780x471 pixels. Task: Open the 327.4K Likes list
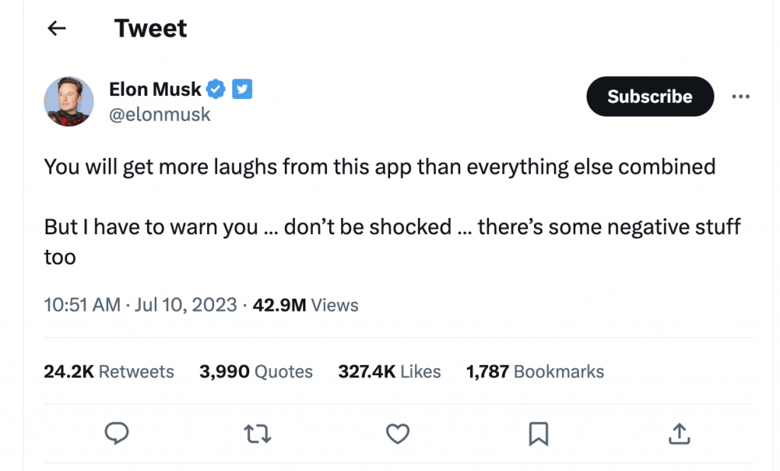pyautogui.click(x=389, y=371)
